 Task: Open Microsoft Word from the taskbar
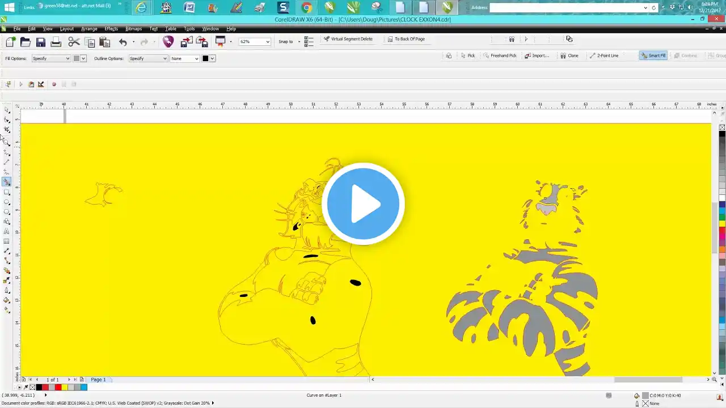(x=189, y=7)
